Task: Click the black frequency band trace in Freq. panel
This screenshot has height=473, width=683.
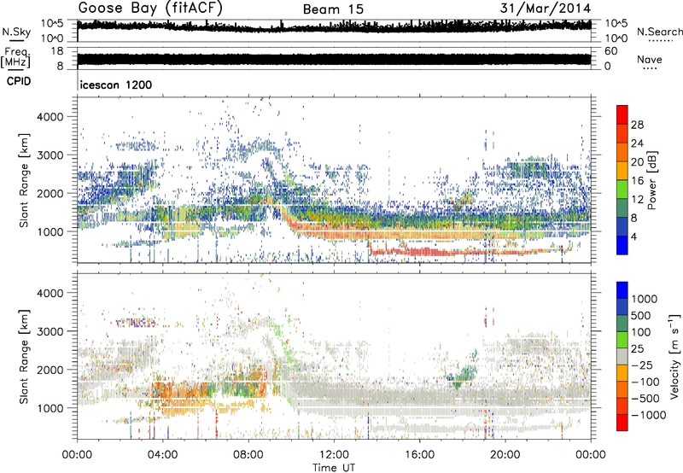Action: tap(334, 59)
